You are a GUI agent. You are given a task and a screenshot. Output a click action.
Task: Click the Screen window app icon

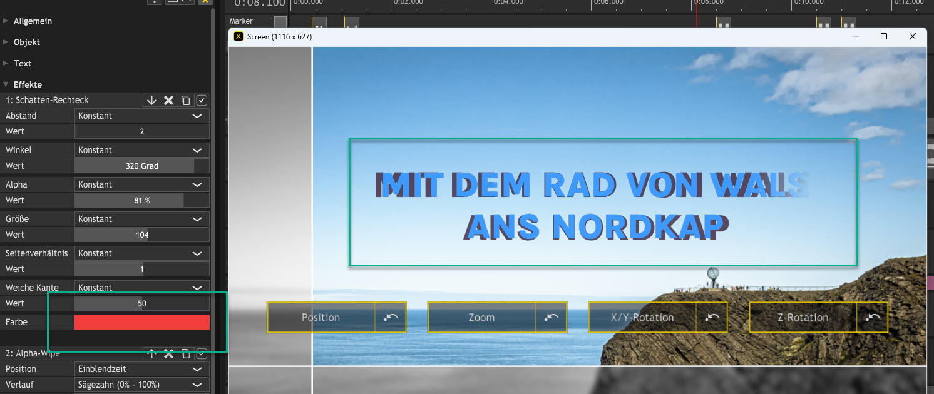tap(239, 36)
